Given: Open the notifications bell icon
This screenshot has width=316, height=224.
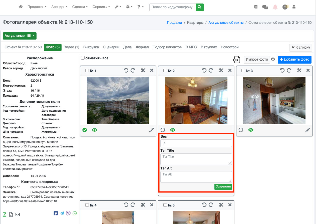Looking at the screenshot, I should tap(275, 7).
